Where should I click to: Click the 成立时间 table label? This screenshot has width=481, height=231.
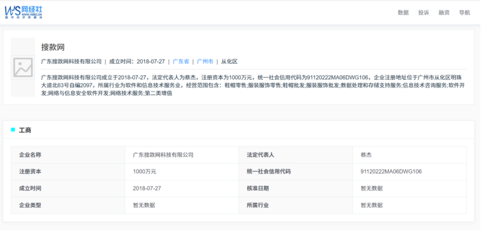30,188
